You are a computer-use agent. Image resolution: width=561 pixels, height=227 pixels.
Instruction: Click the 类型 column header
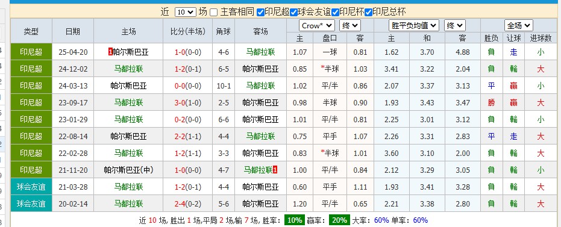coord(31,31)
